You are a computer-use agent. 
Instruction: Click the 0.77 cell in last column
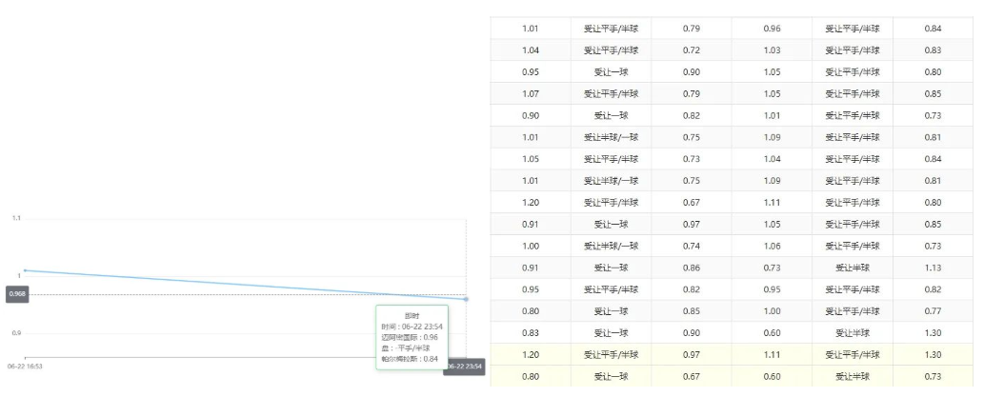click(933, 311)
